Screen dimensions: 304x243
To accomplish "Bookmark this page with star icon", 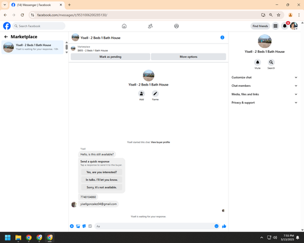I will click(278, 15).
